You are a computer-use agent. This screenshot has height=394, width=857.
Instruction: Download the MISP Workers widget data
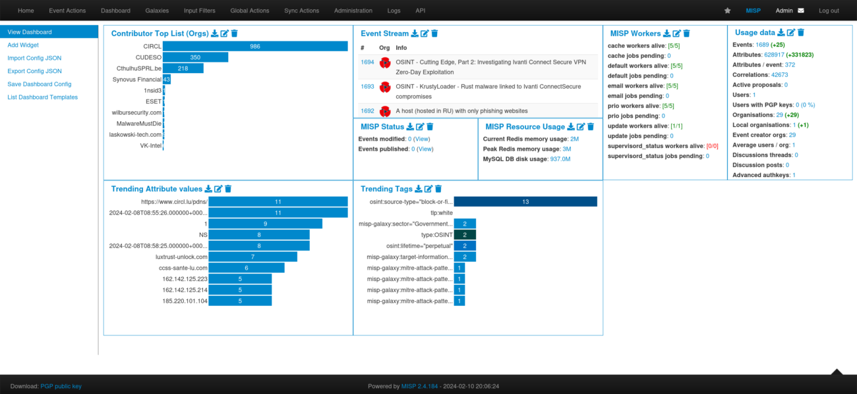pyautogui.click(x=667, y=32)
